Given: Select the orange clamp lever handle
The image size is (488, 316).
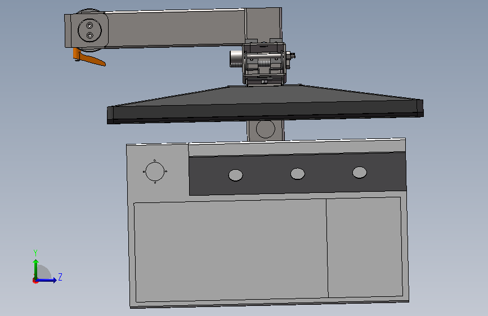Looking at the screenshot, I should point(90,59).
